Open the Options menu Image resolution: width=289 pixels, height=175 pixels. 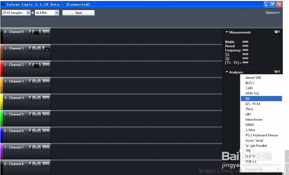[272, 12]
